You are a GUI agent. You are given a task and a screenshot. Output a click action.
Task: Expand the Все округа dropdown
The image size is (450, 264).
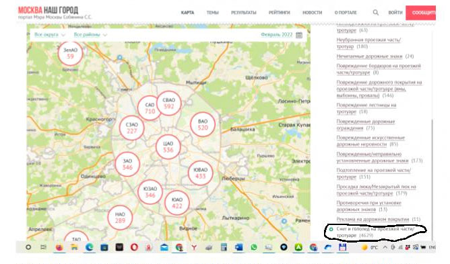point(50,35)
